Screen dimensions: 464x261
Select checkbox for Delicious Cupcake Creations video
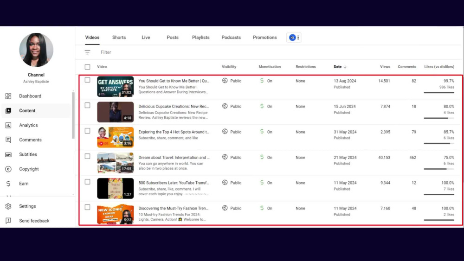click(87, 105)
